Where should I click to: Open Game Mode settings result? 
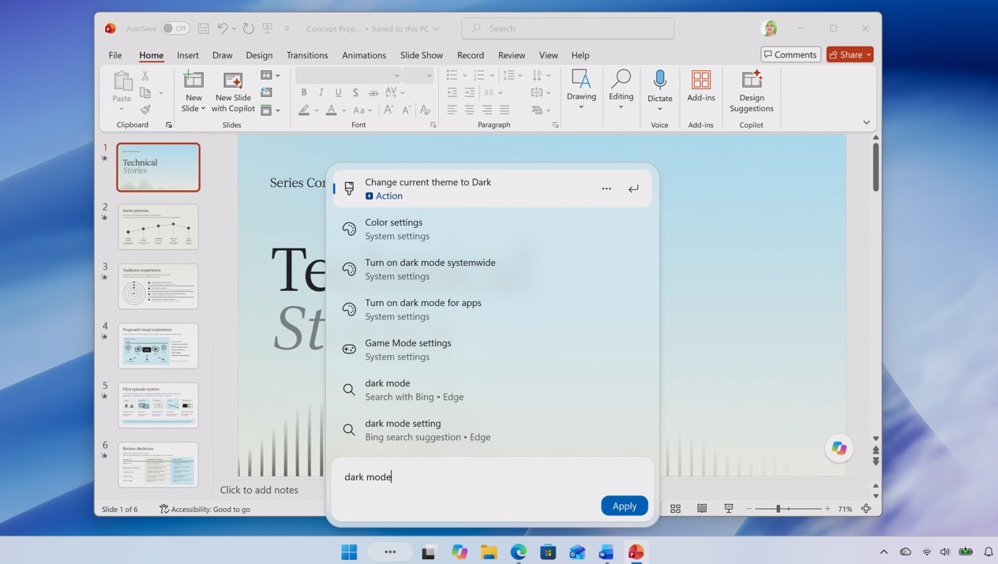[493, 349]
